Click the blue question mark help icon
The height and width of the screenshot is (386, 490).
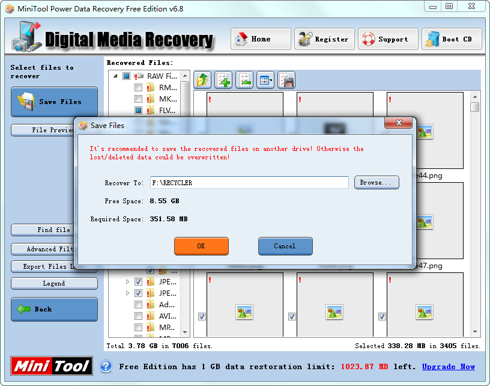pos(106,366)
